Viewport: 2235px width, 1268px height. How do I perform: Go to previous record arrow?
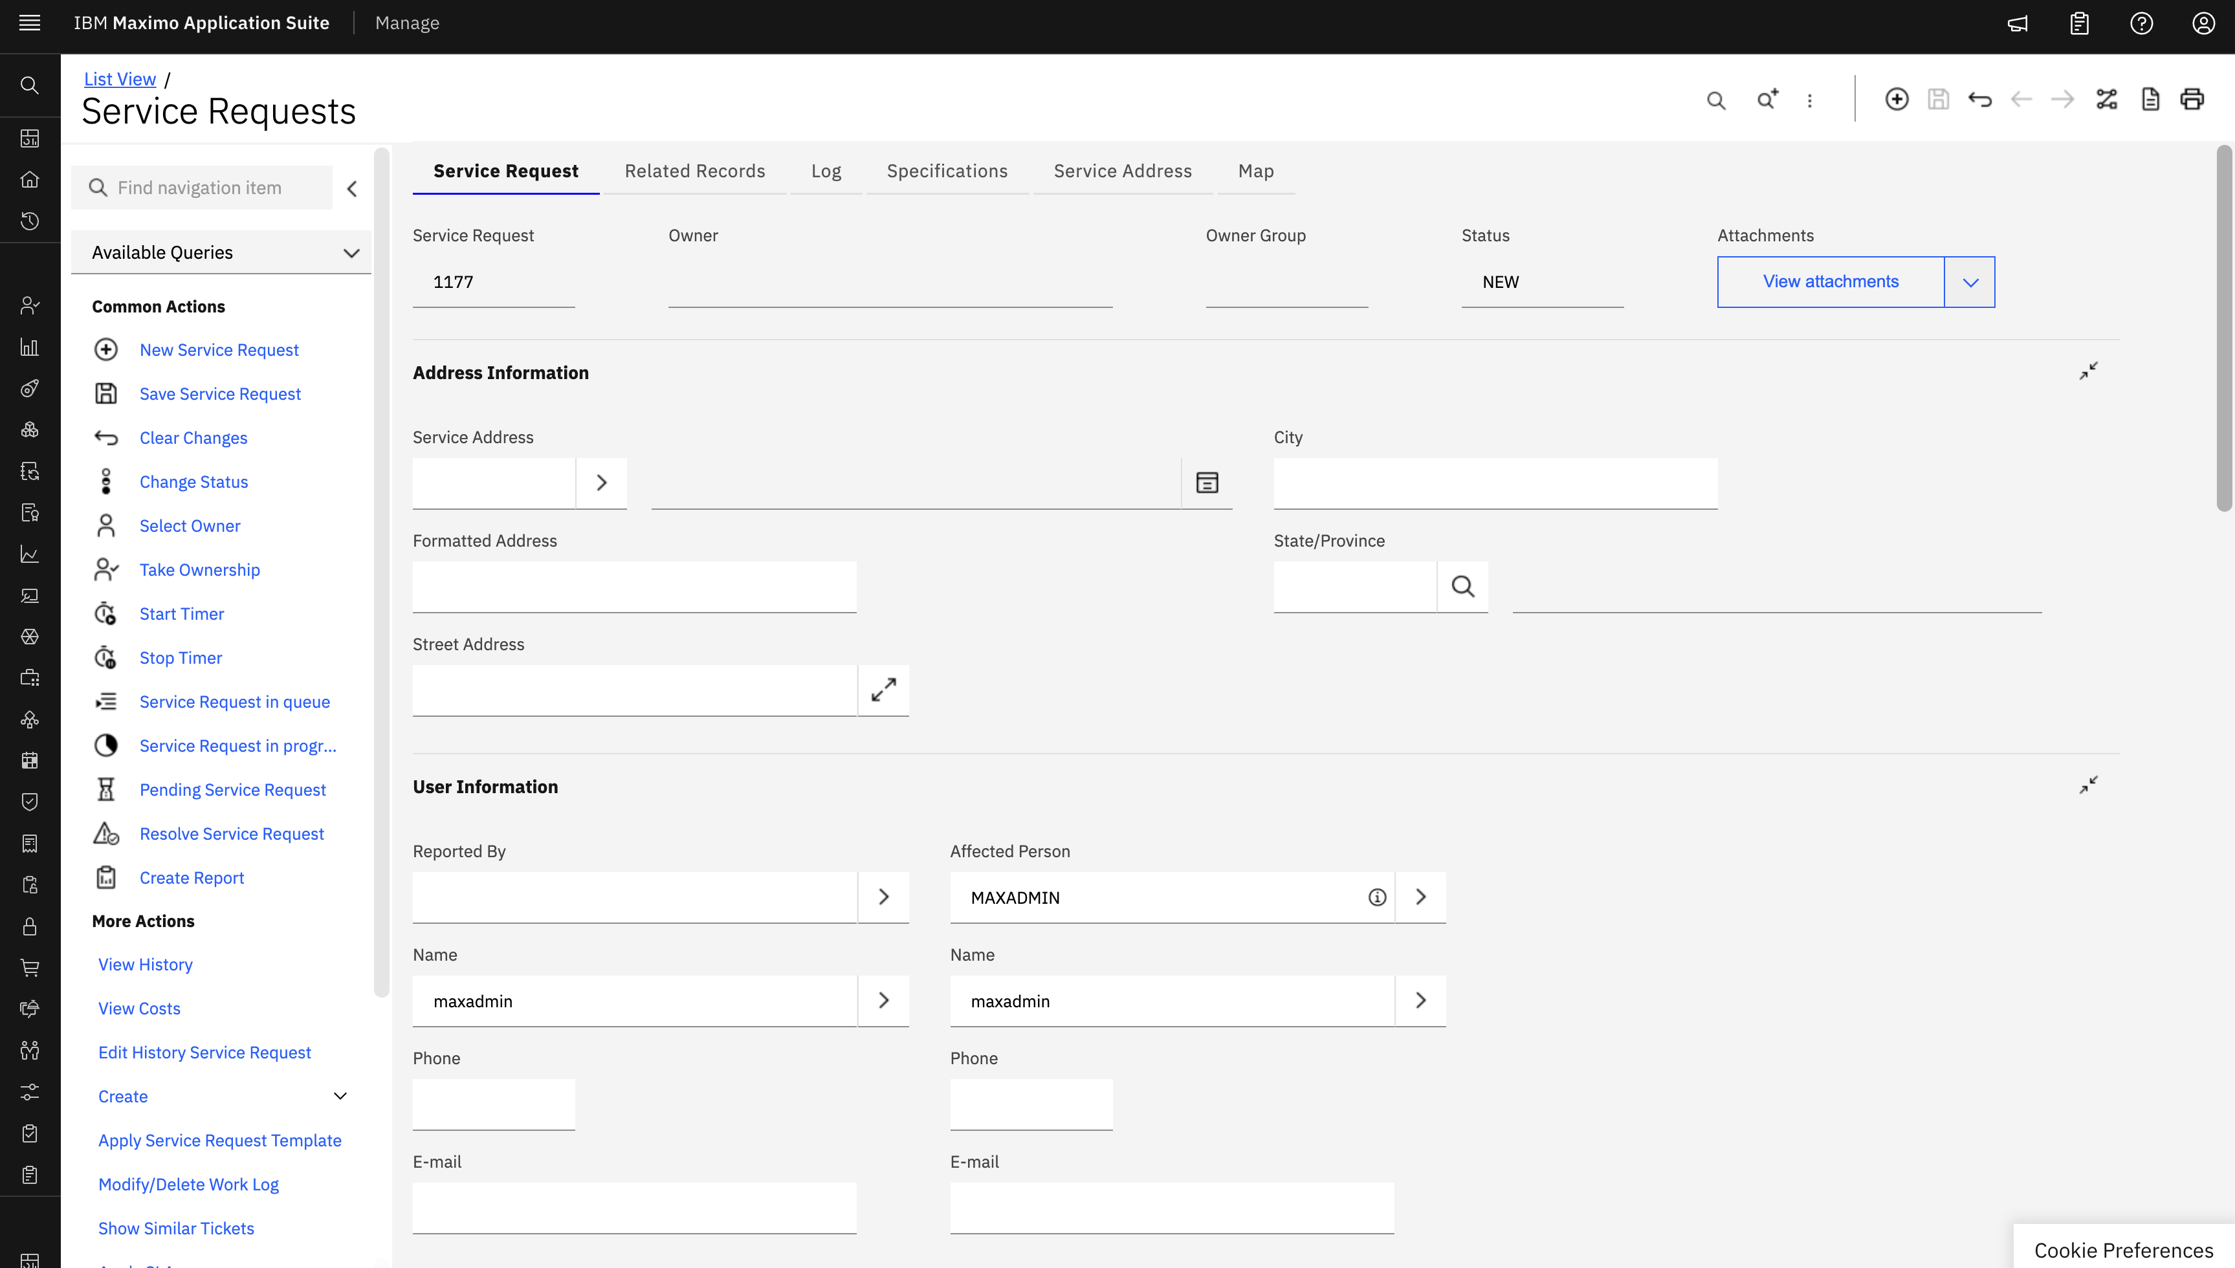[2021, 99]
